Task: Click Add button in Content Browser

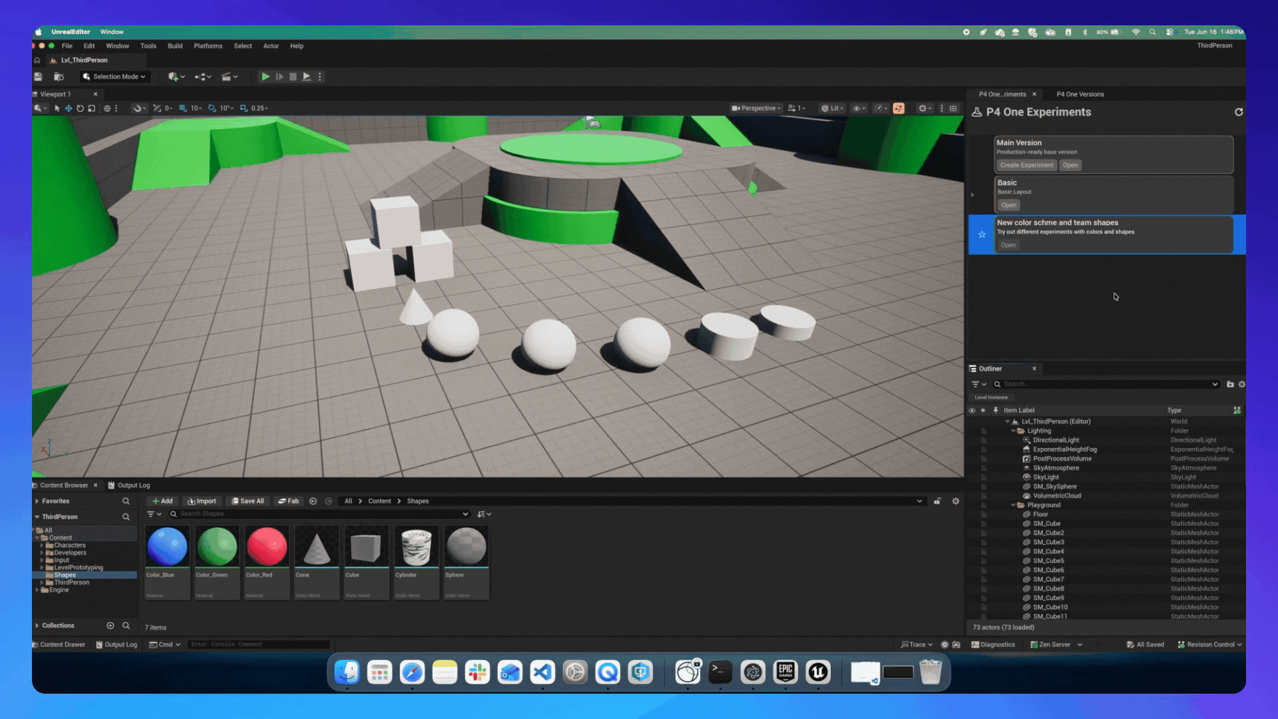Action: (162, 501)
